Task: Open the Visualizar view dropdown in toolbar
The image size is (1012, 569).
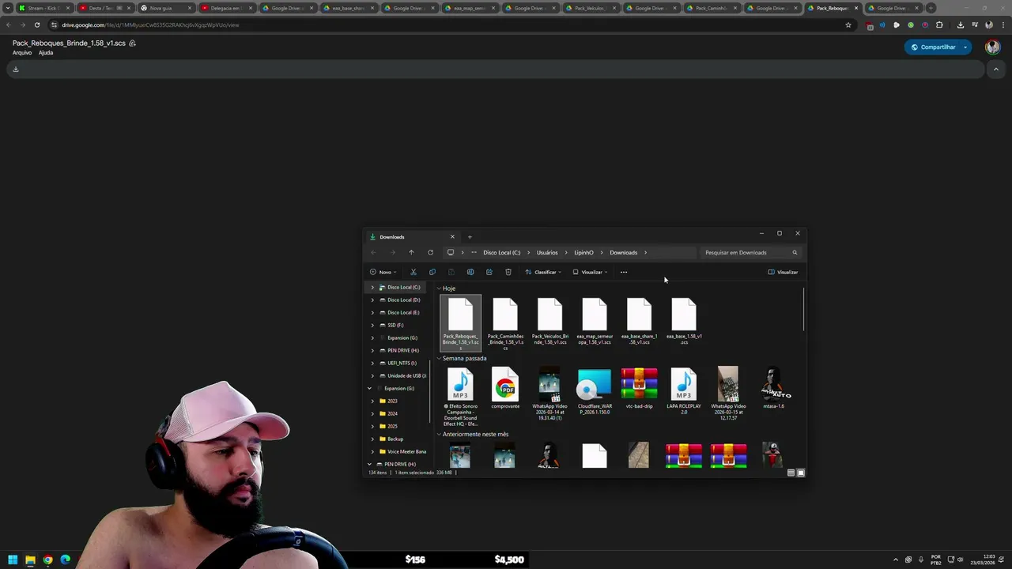Action: [591, 272]
